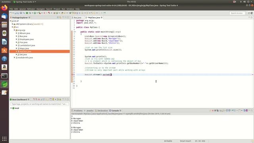
Task: Open the Window menu
Action: click(x=70, y=9)
